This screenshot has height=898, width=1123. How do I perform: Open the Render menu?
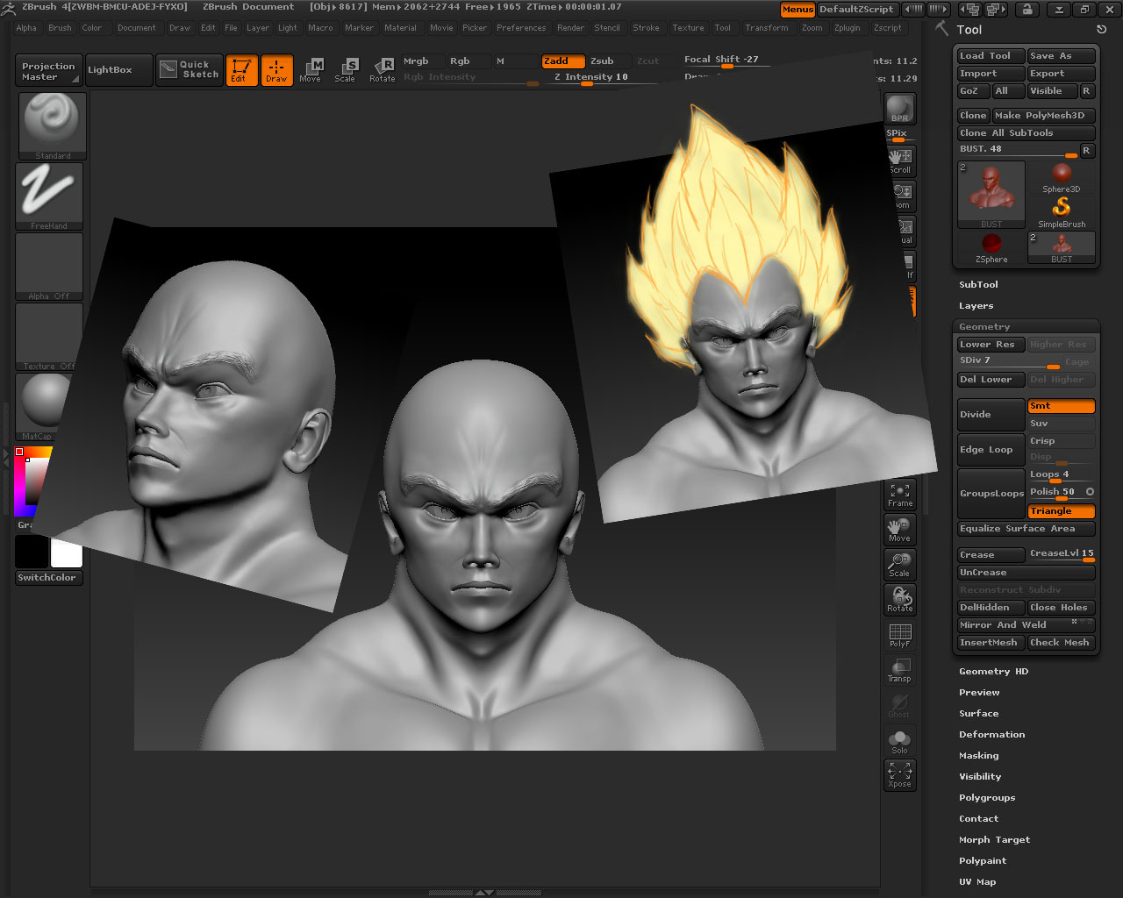[570, 28]
